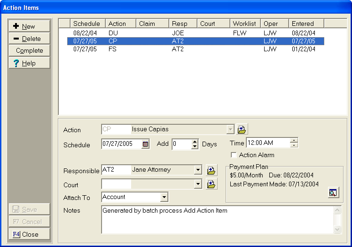Screen dimensions: 352x247
Task: Click the lookup icon beside Responsible field
Action: click(x=211, y=170)
